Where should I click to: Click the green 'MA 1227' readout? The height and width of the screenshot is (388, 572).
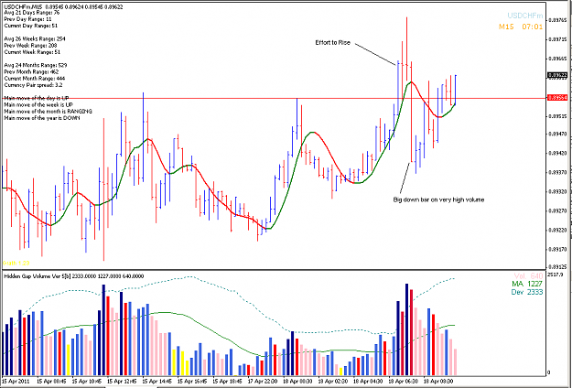click(528, 284)
